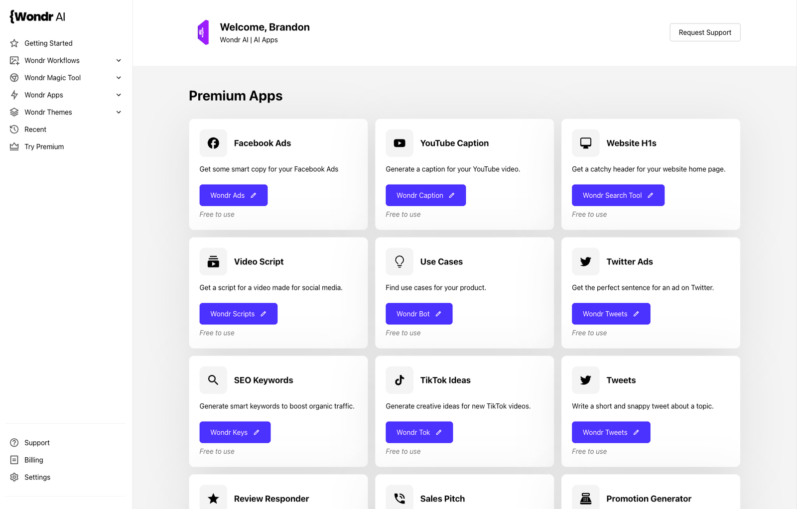Click the Request Support button
The width and height of the screenshot is (797, 509).
click(x=705, y=32)
